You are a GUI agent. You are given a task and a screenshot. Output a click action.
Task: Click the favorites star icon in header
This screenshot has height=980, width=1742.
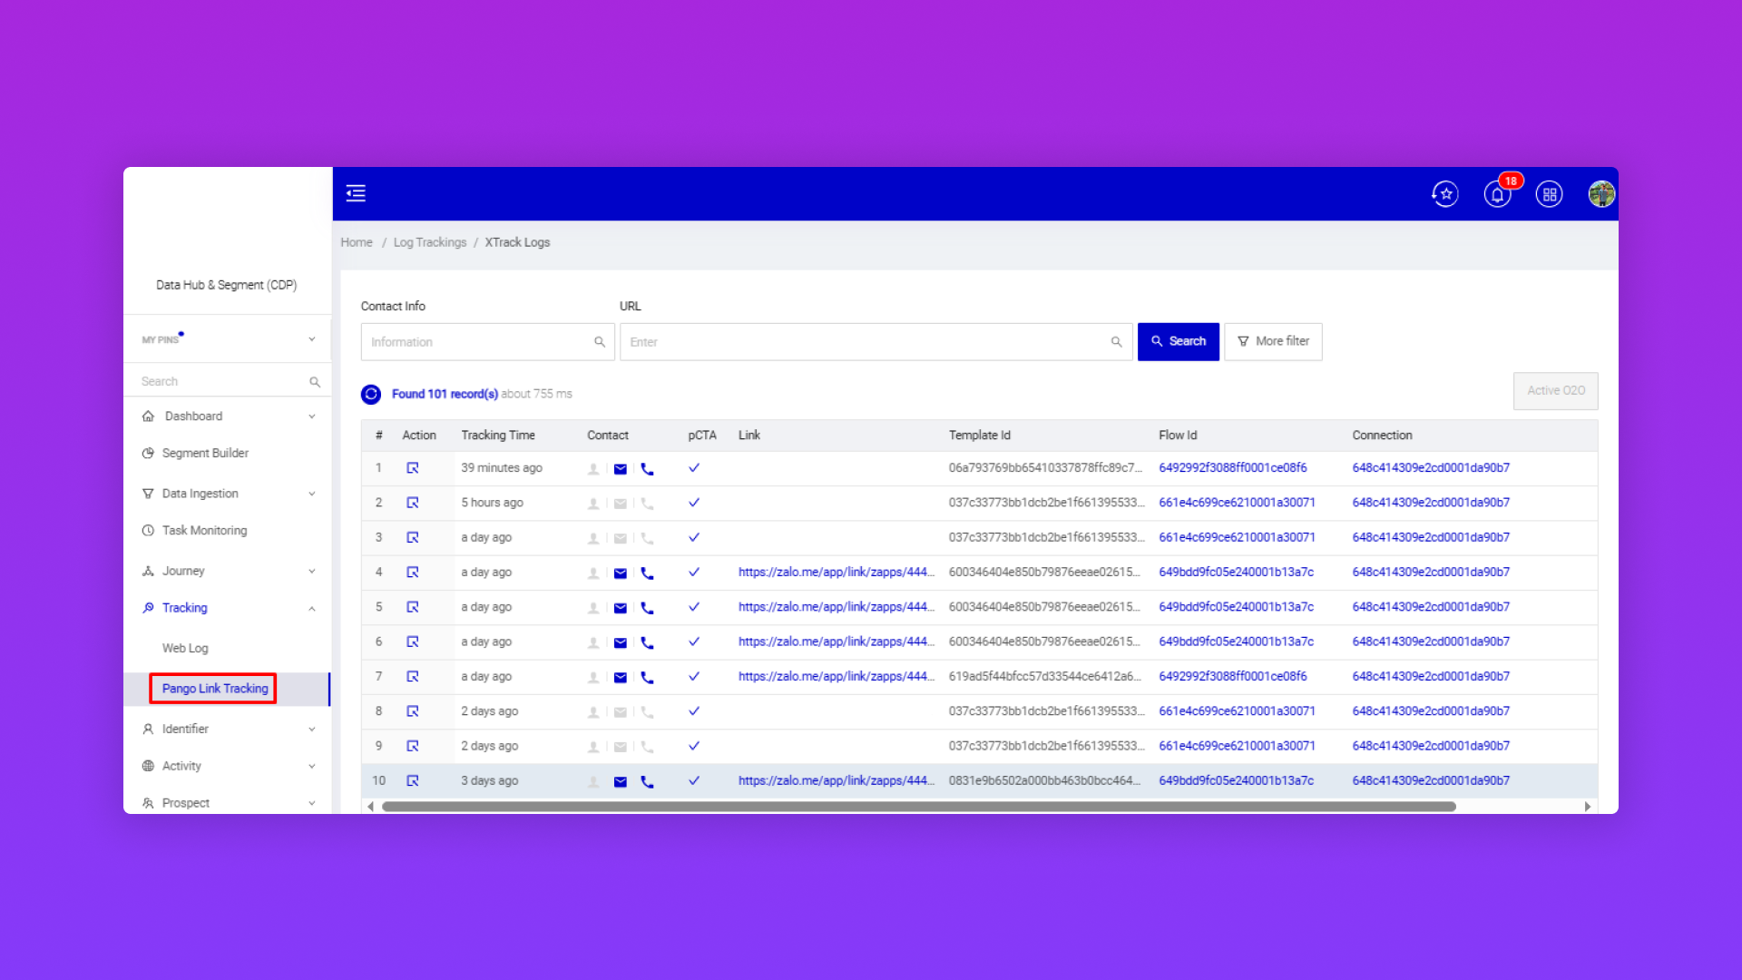click(1445, 194)
